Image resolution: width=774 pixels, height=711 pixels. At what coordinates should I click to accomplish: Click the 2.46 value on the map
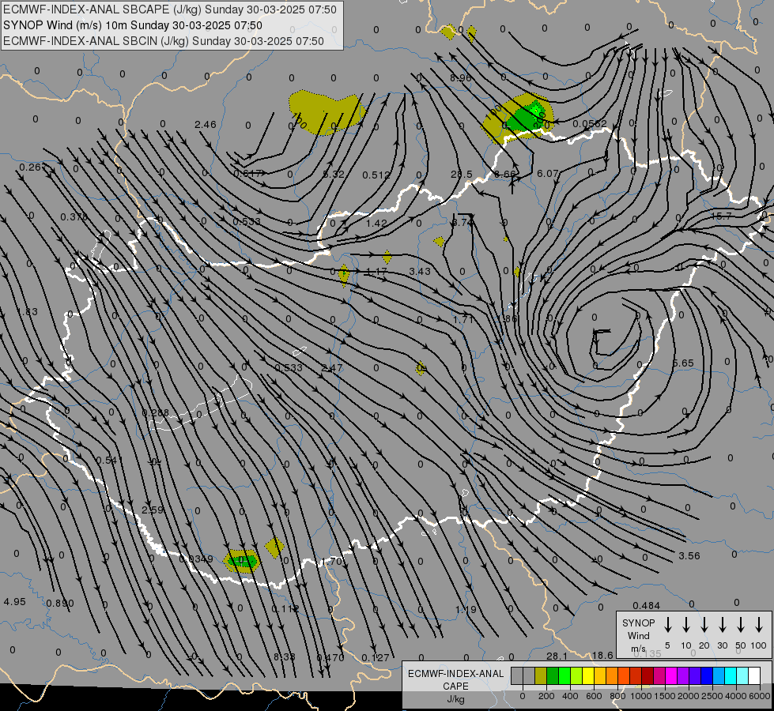click(x=206, y=124)
